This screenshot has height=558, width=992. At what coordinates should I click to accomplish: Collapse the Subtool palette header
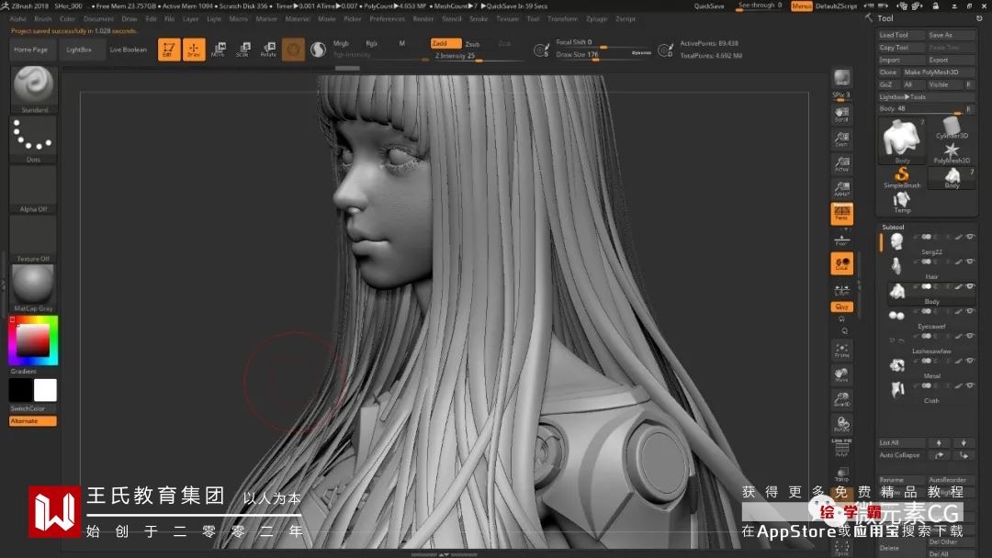894,227
